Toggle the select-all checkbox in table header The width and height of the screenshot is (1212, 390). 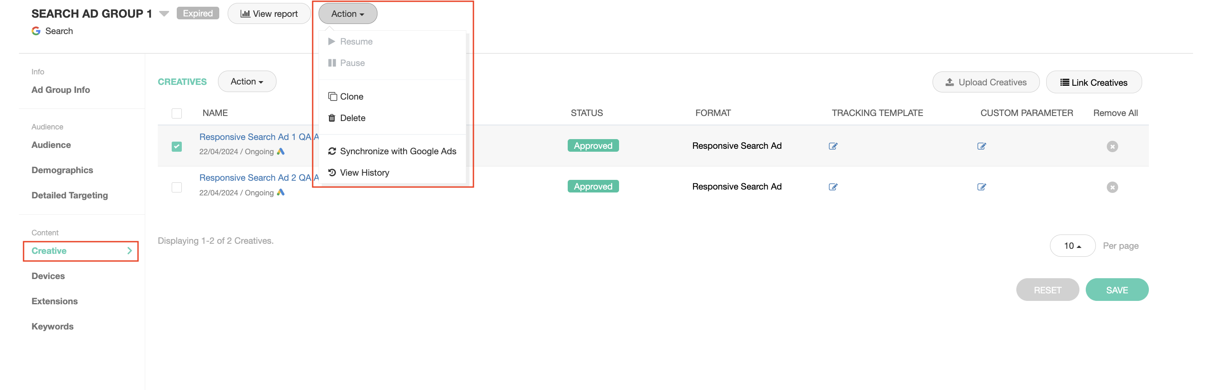coord(176,113)
